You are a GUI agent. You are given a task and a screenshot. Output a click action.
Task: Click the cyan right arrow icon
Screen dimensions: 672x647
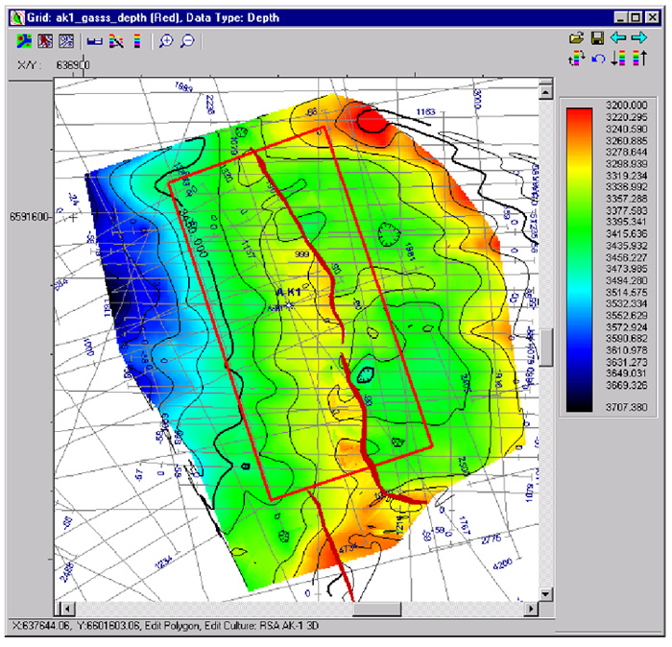(639, 38)
